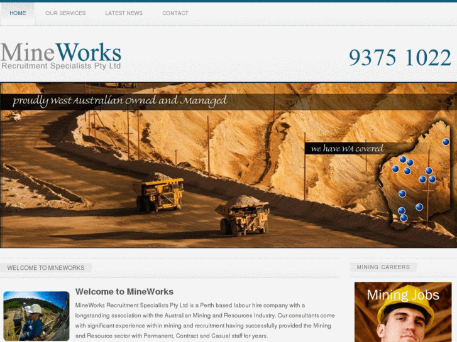457x342 pixels.
Task: Select the blue map marker directly under the 'covered' label
Action: click(402, 159)
